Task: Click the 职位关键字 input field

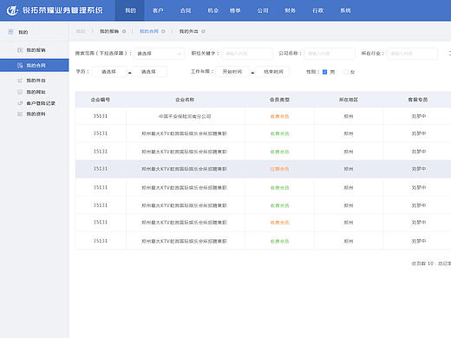Action: coord(247,54)
